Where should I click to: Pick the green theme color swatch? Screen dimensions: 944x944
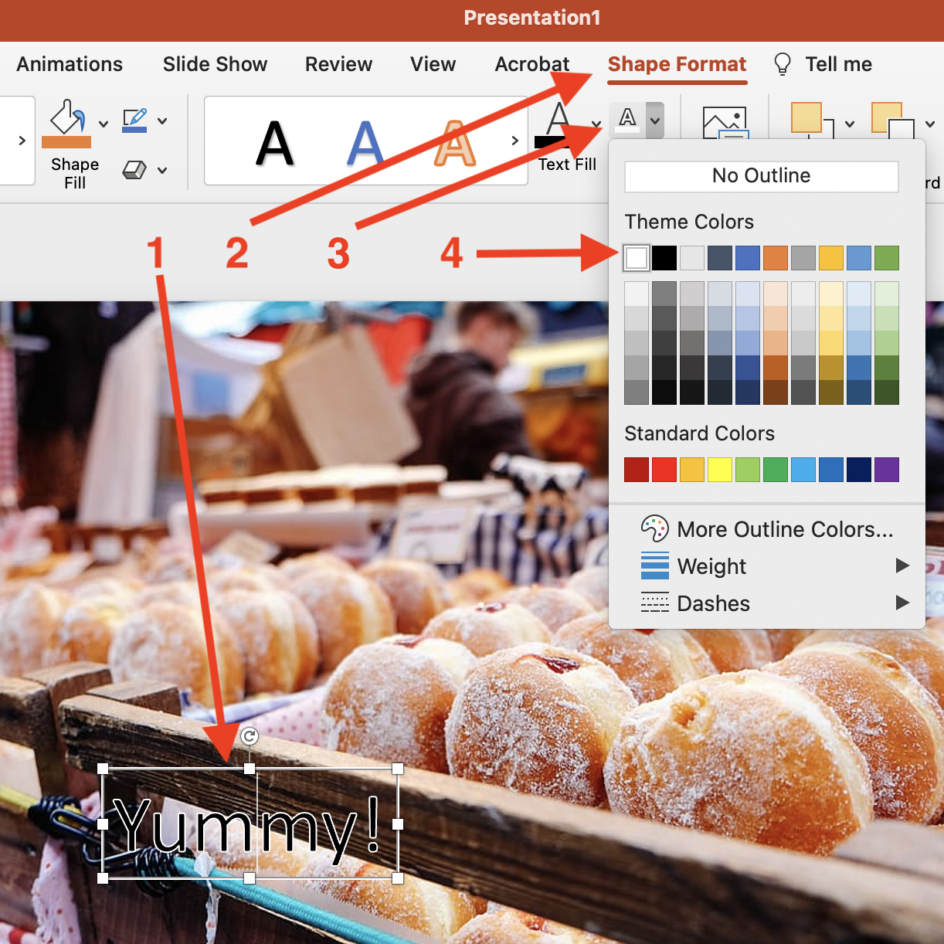(x=887, y=258)
